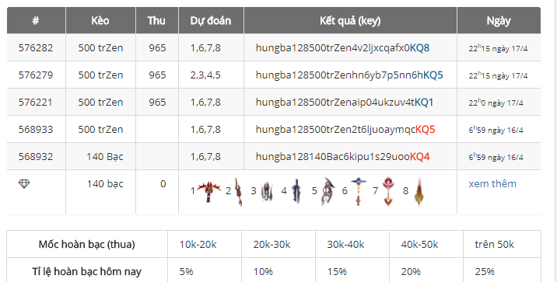
Task: Click the diamond icon in the bet row
Action: click(24, 184)
